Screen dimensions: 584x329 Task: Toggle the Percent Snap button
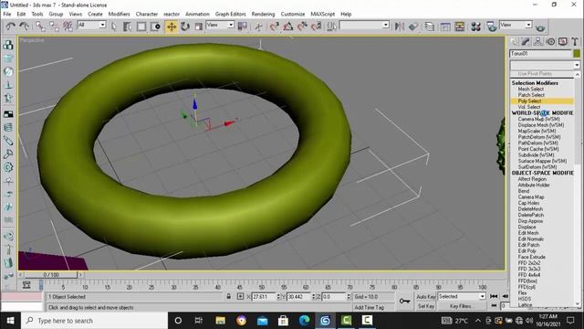coord(302,27)
